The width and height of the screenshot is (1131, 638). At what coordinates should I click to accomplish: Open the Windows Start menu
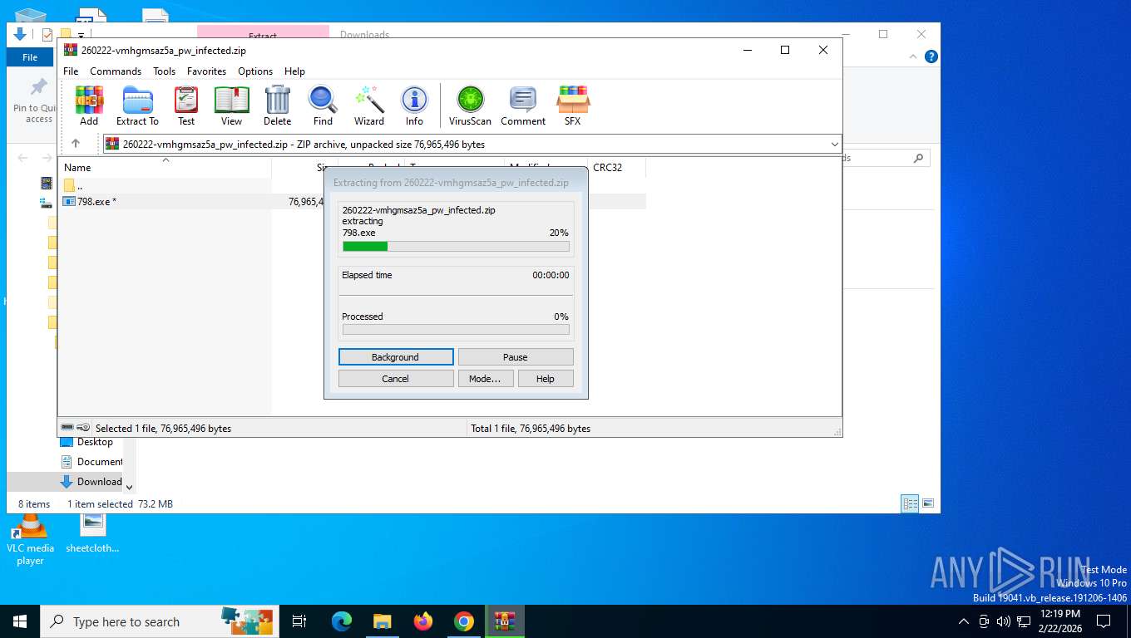click(20, 621)
